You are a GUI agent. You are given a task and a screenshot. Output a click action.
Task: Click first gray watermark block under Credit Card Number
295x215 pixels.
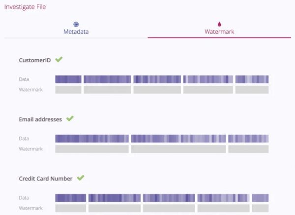coord(70,208)
